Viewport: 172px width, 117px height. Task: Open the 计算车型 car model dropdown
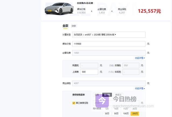tap(109, 35)
